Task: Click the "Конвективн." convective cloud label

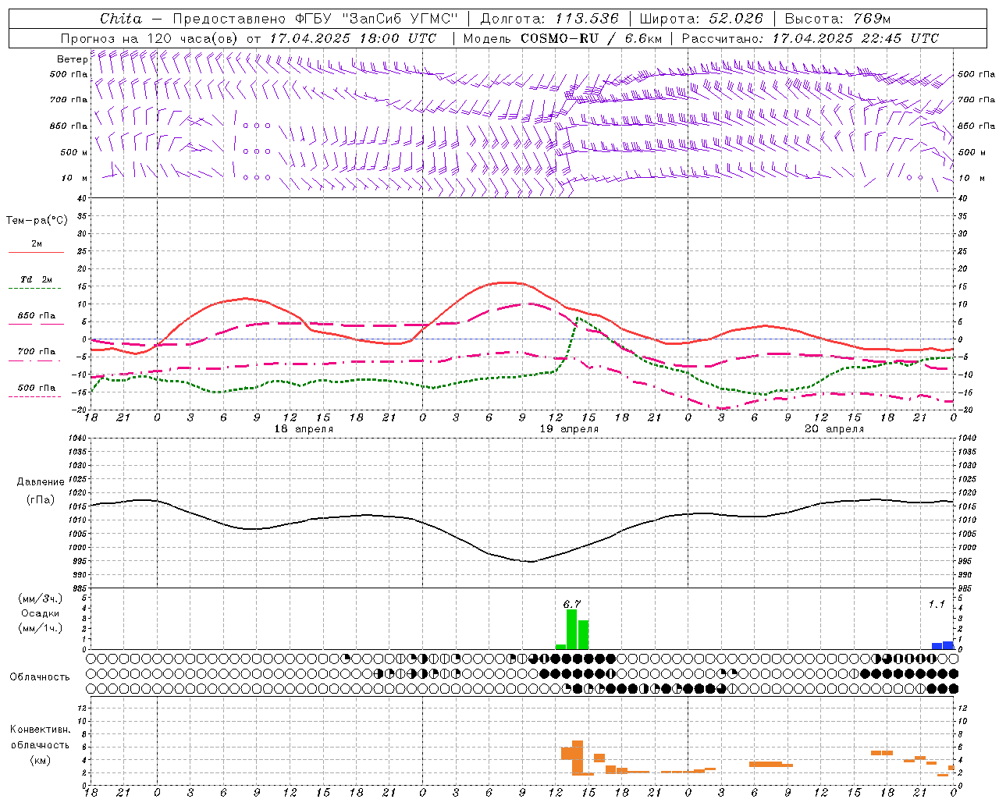Action: (x=41, y=730)
